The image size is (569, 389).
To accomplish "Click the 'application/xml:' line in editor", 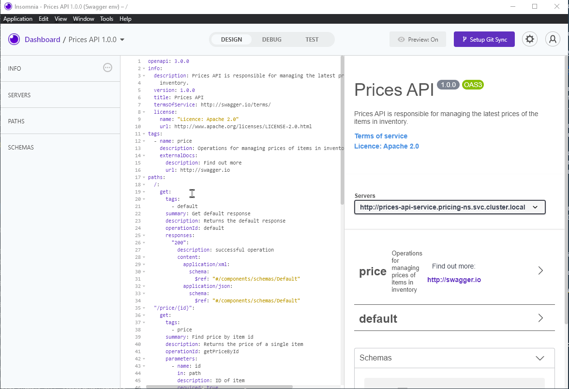I will click(x=207, y=265).
